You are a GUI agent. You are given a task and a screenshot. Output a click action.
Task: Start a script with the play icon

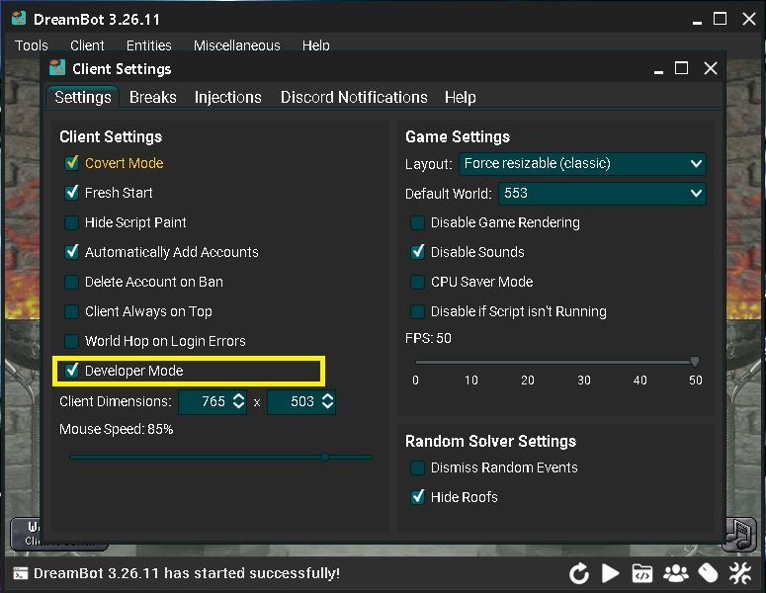pos(610,573)
